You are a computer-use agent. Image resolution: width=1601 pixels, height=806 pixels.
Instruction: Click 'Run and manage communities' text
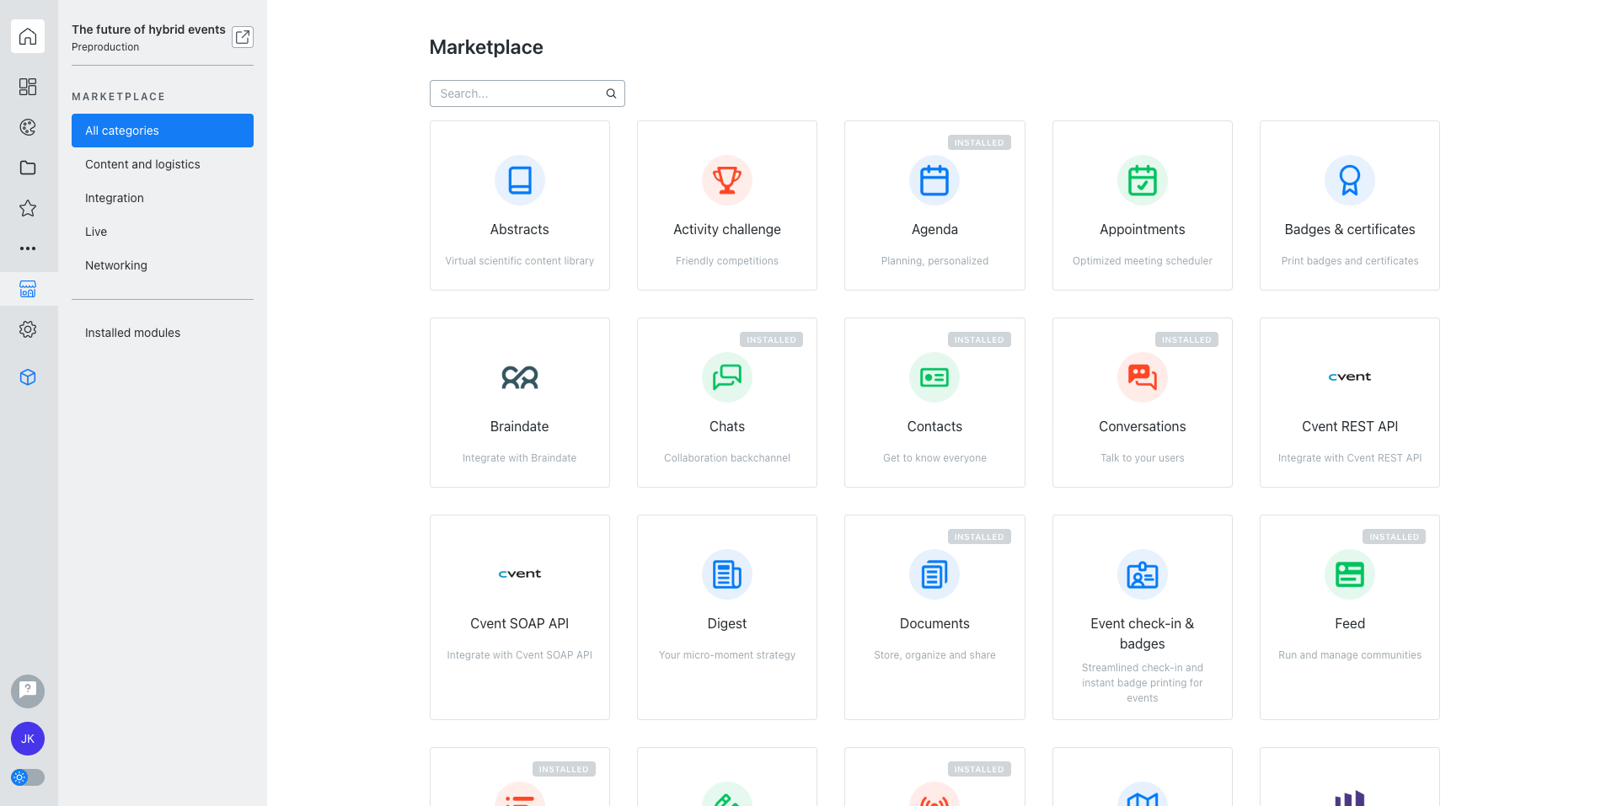[x=1350, y=655]
